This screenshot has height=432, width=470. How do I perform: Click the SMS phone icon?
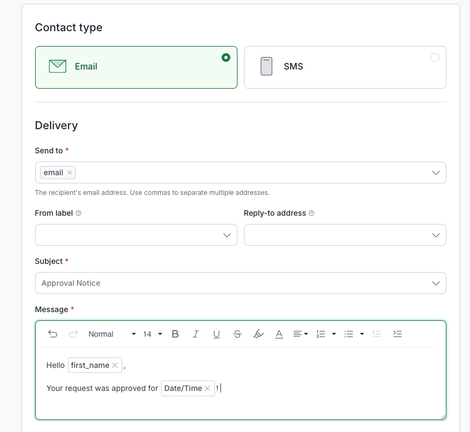pos(267,66)
